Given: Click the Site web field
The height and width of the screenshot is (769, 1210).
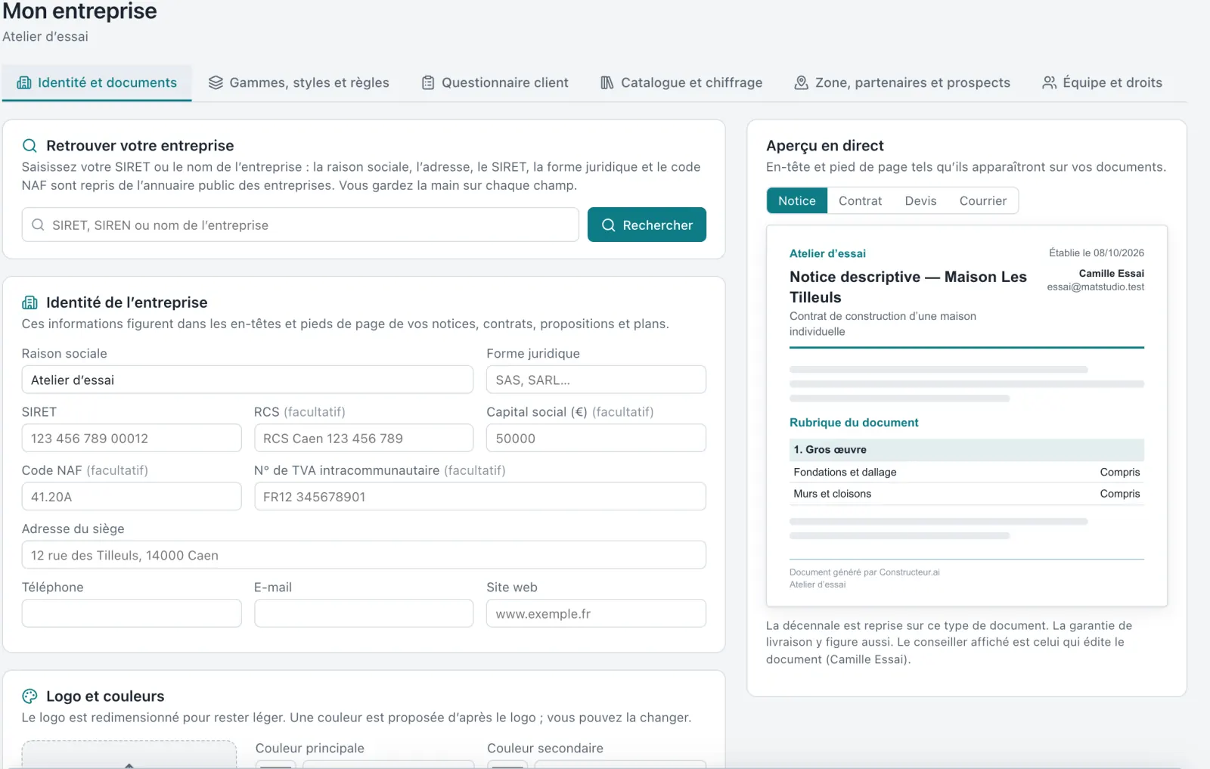Looking at the screenshot, I should (596, 613).
